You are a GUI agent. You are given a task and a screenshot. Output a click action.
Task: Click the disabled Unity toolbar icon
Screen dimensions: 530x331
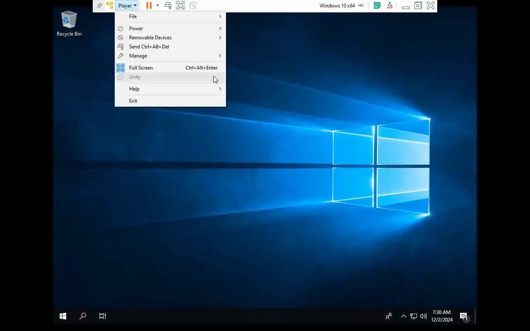pos(193,5)
